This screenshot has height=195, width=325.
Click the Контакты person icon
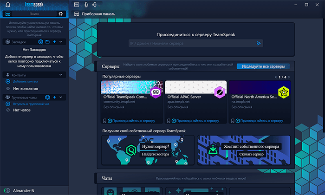tap(8, 75)
